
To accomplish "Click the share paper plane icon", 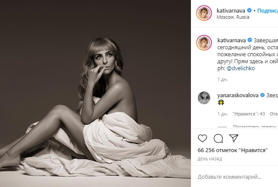I will coord(234,138).
